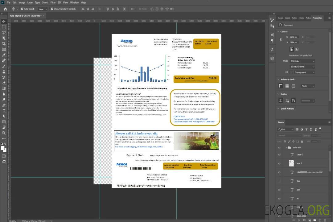Select the Path Selection tool

[x=4, y=116]
